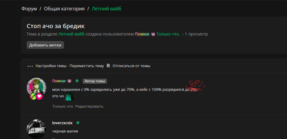287x139 pixels.
Task: Click the green-pink badge under Помни's avatar
Action: [x=33, y=96]
